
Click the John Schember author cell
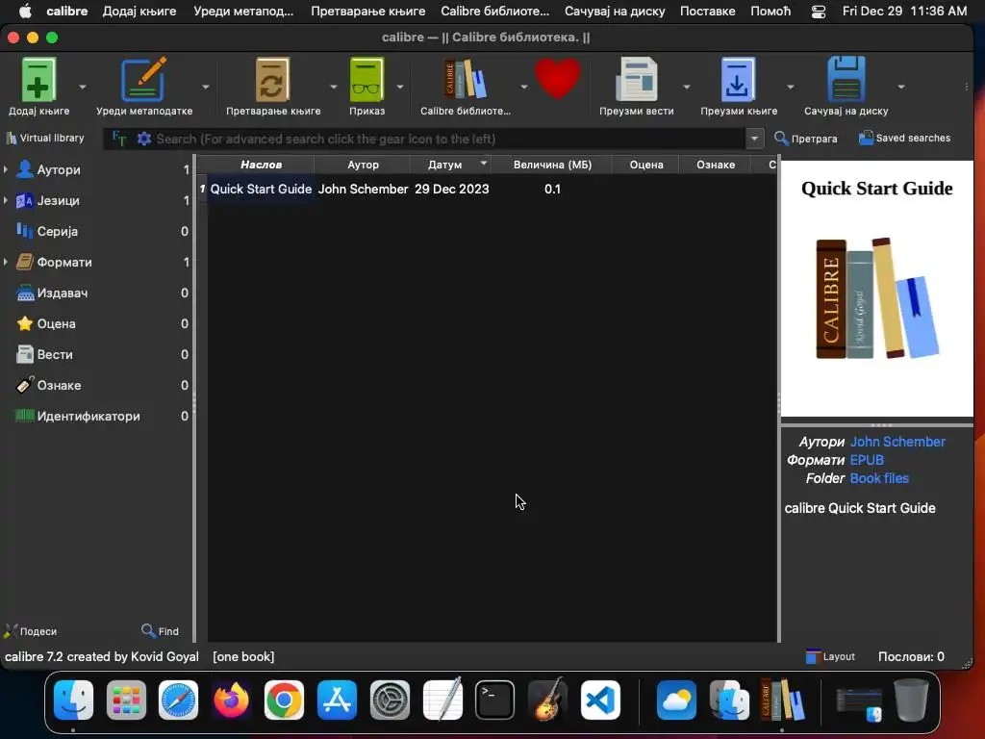(x=363, y=190)
